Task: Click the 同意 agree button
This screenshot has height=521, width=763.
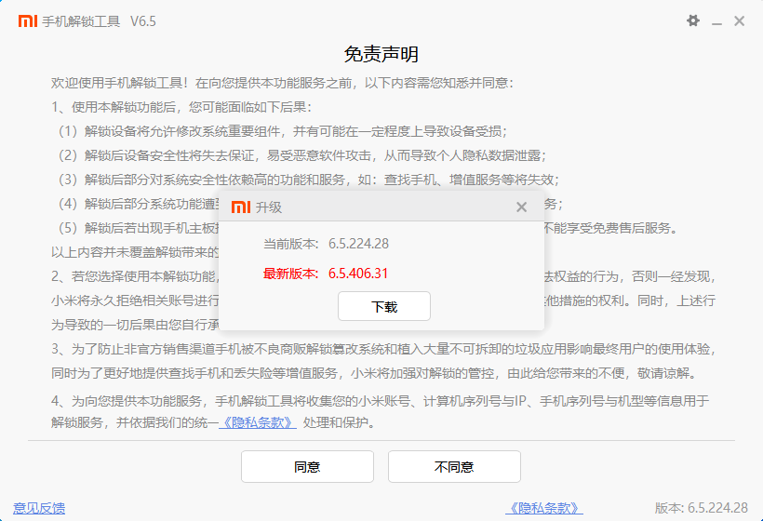Action: click(x=307, y=466)
